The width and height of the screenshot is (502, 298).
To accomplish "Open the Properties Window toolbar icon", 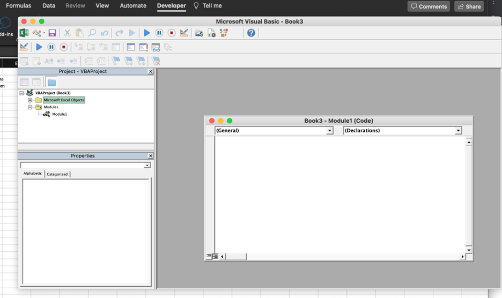I will 211,33.
